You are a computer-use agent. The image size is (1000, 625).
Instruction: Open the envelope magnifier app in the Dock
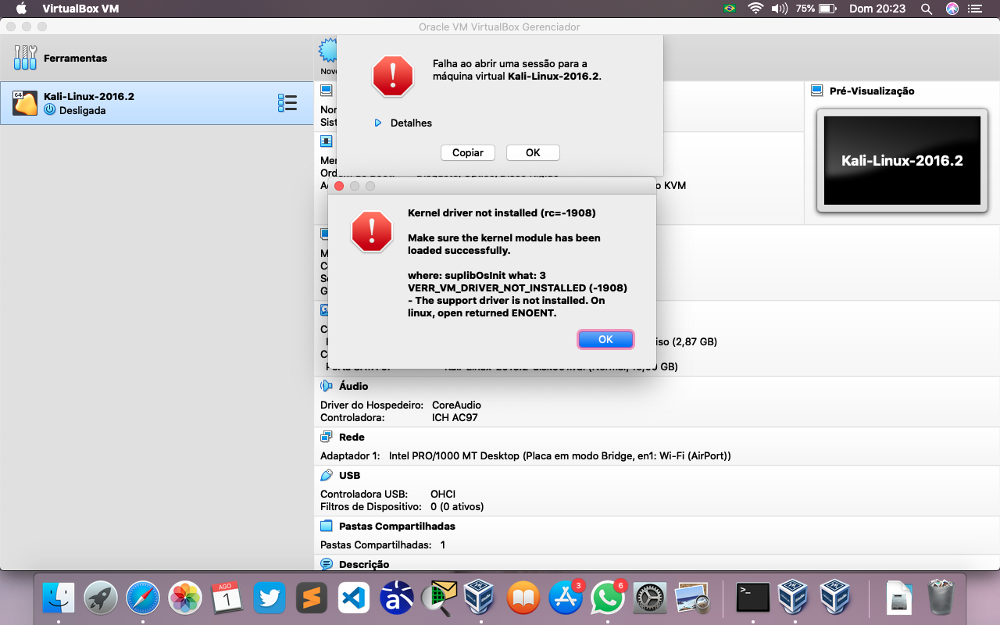[x=438, y=598]
